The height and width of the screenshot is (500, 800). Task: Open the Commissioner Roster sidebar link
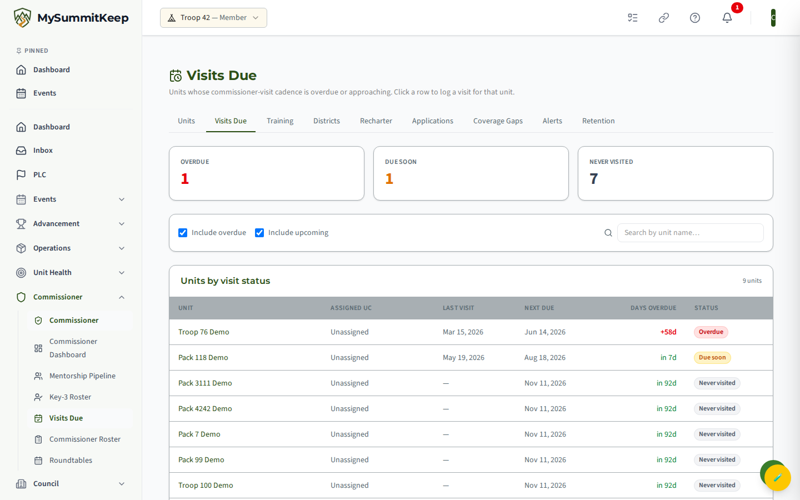80,439
